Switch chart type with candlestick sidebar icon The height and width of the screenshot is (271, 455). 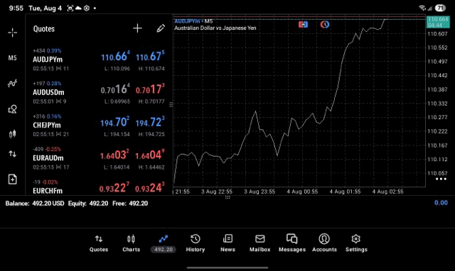[x=13, y=134]
